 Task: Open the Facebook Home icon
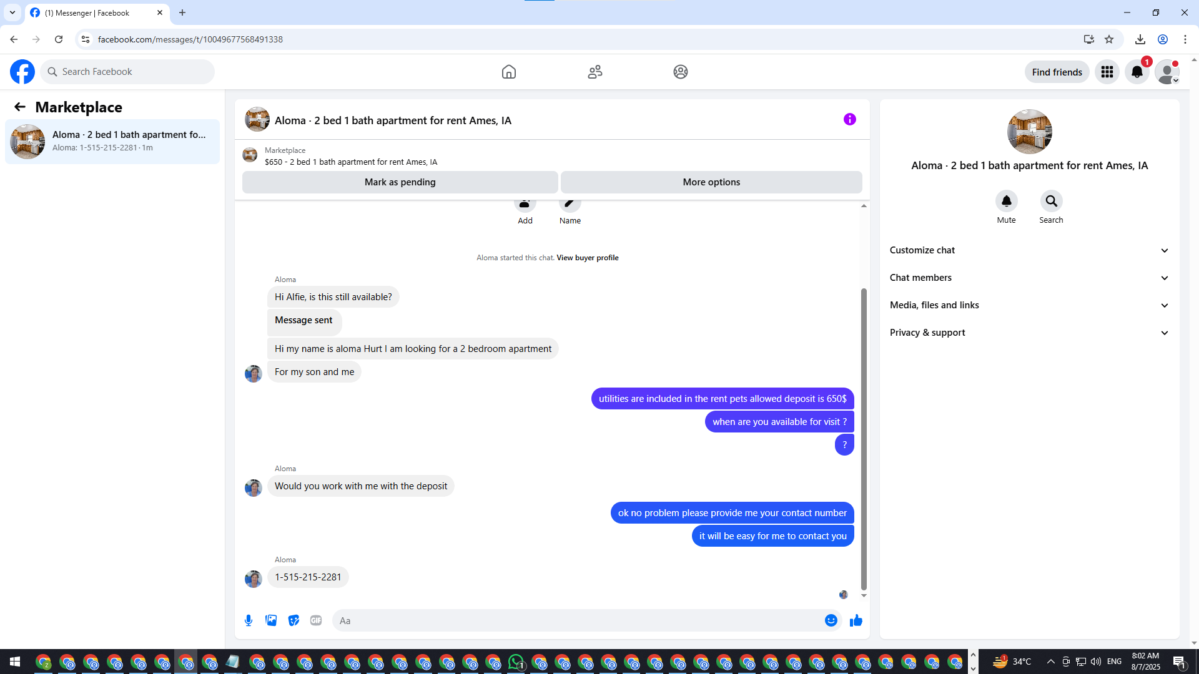(x=509, y=72)
